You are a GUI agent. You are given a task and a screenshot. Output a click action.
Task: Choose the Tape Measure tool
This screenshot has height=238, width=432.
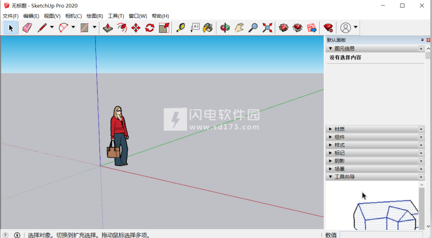pyautogui.click(x=181, y=28)
